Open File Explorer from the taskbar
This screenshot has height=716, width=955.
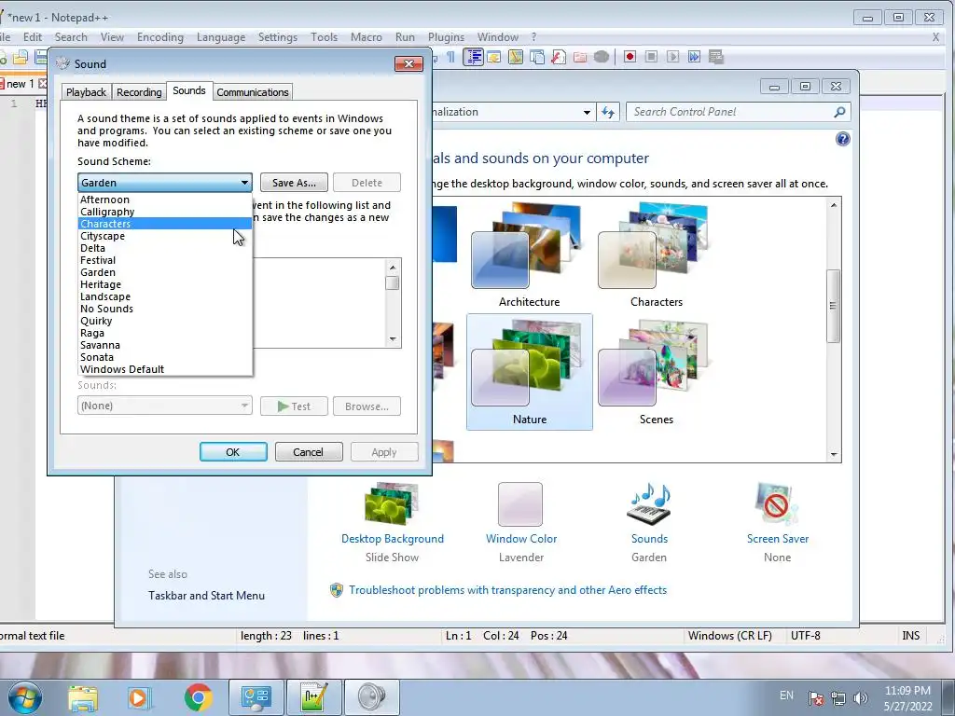click(83, 697)
